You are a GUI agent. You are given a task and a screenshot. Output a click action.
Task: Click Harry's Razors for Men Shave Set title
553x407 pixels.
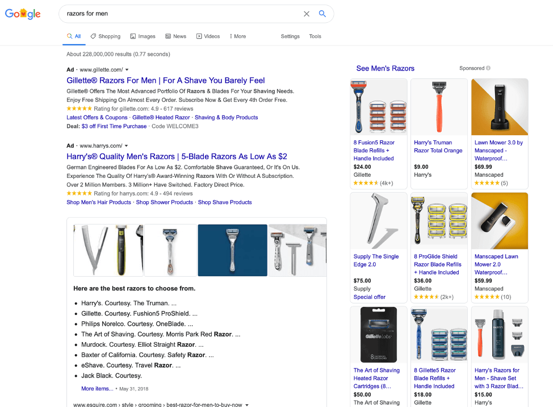point(498,379)
